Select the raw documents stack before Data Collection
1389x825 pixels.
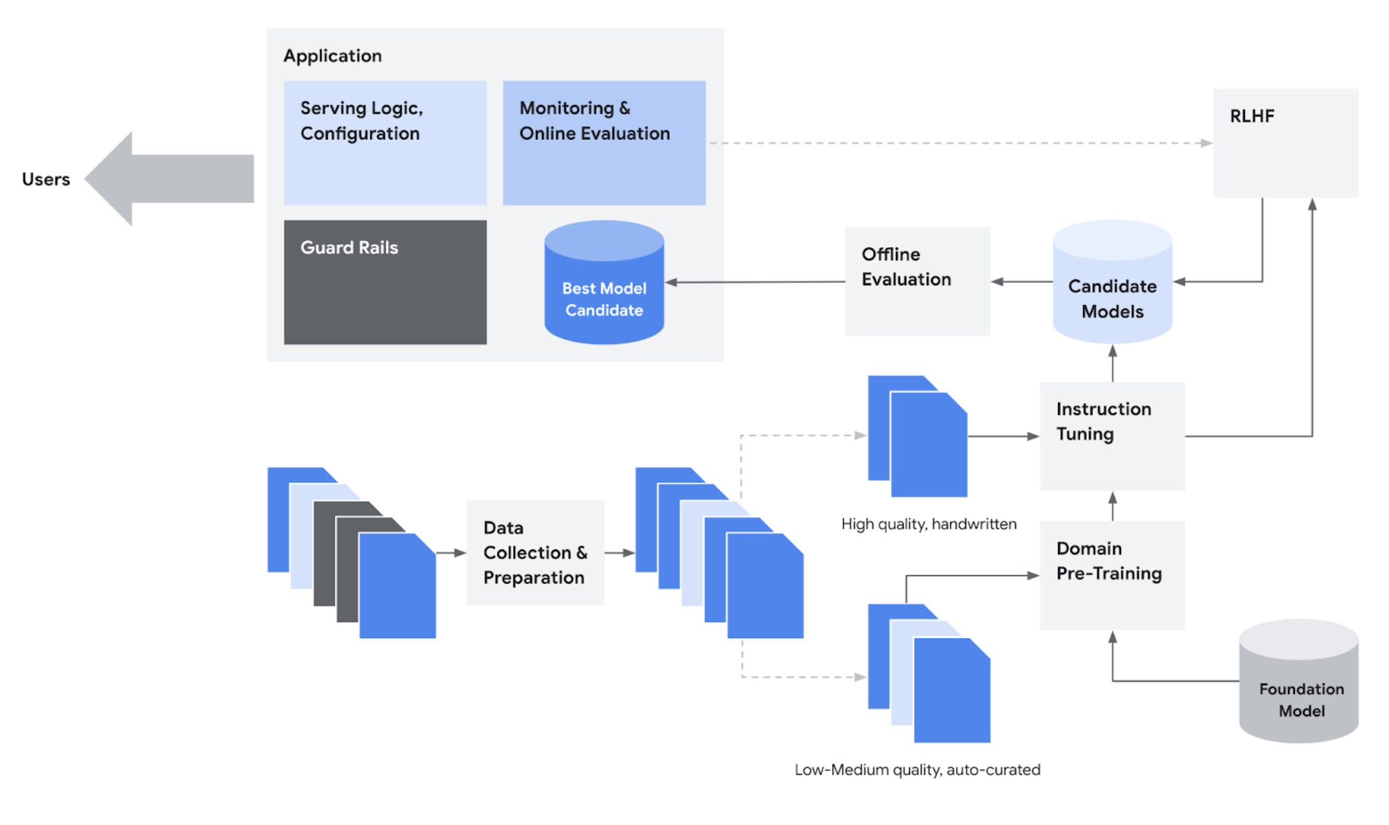(x=352, y=552)
